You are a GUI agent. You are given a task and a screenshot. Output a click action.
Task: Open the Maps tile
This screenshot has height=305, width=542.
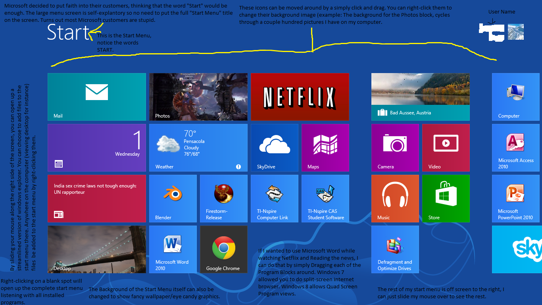pos(325,148)
